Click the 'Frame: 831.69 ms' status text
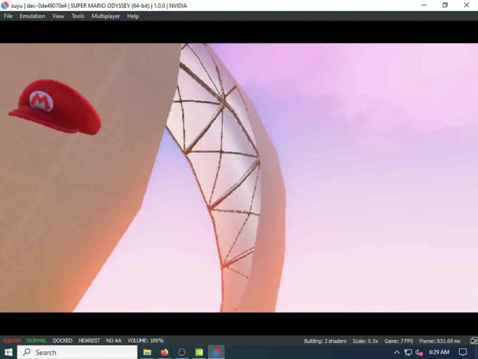 (440, 341)
